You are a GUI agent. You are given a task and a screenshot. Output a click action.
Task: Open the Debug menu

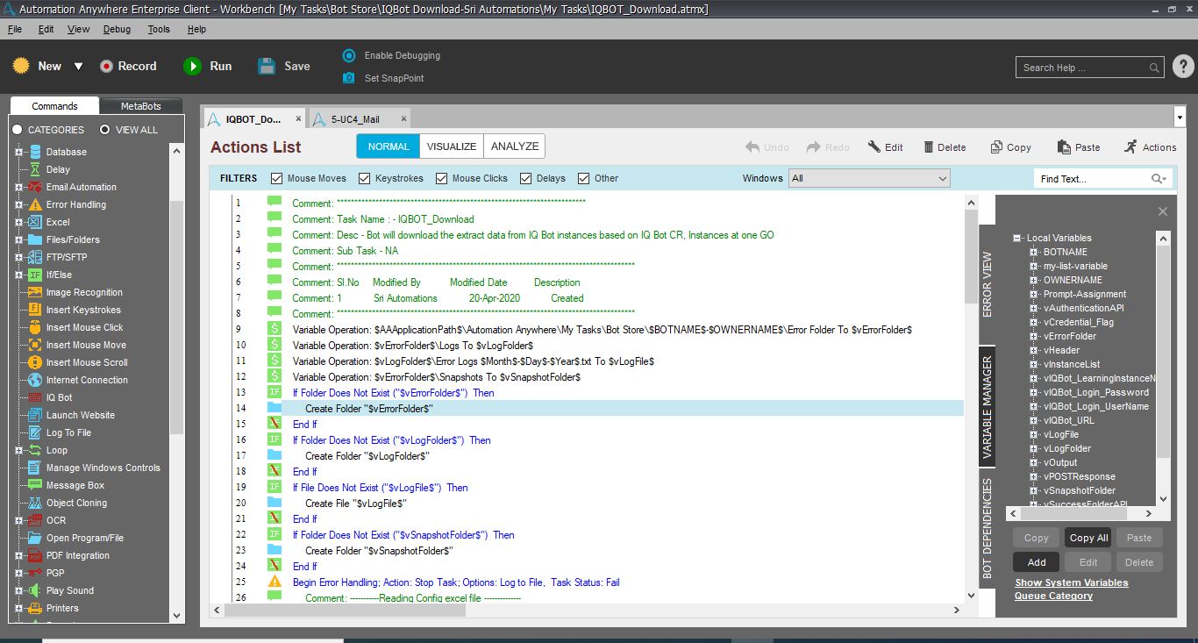[117, 29]
